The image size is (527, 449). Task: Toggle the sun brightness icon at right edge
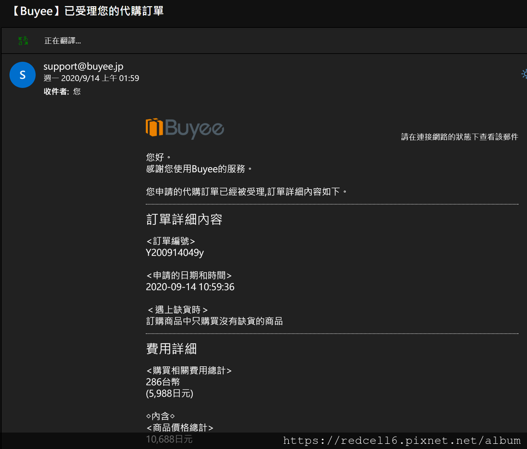coord(524,74)
